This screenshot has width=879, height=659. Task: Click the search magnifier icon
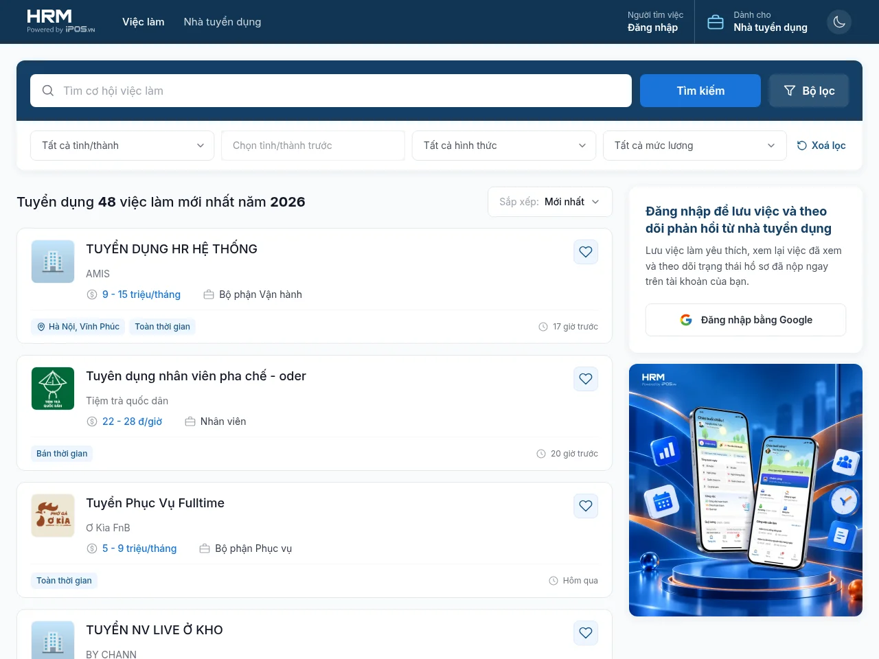[48, 91]
